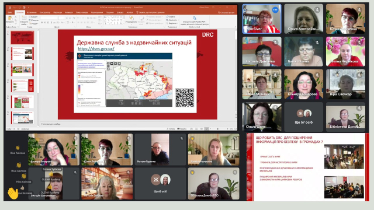Image resolution: width=374 pixels, height=210 pixels.
Task: Open the Layout (Макет) dropdown
Action: (33, 17)
